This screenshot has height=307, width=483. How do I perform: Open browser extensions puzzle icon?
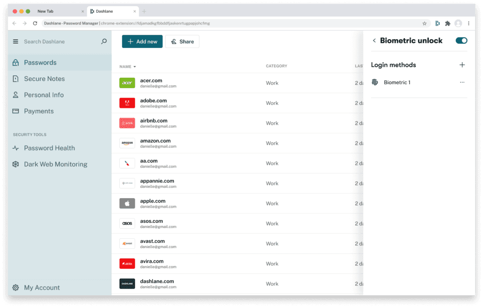(x=448, y=24)
